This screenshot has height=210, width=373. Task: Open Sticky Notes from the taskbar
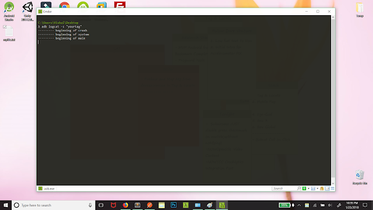tap(161, 205)
